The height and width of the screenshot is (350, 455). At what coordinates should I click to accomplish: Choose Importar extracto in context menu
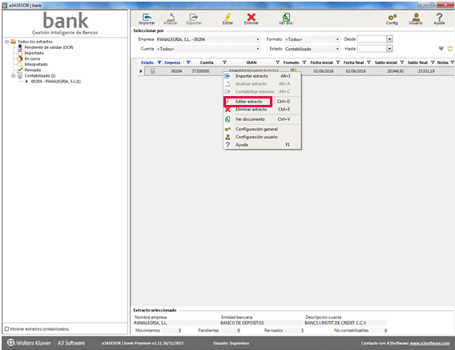tap(262, 76)
